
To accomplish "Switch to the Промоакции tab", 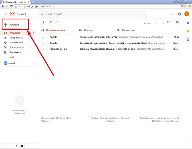I will coord(126,30).
